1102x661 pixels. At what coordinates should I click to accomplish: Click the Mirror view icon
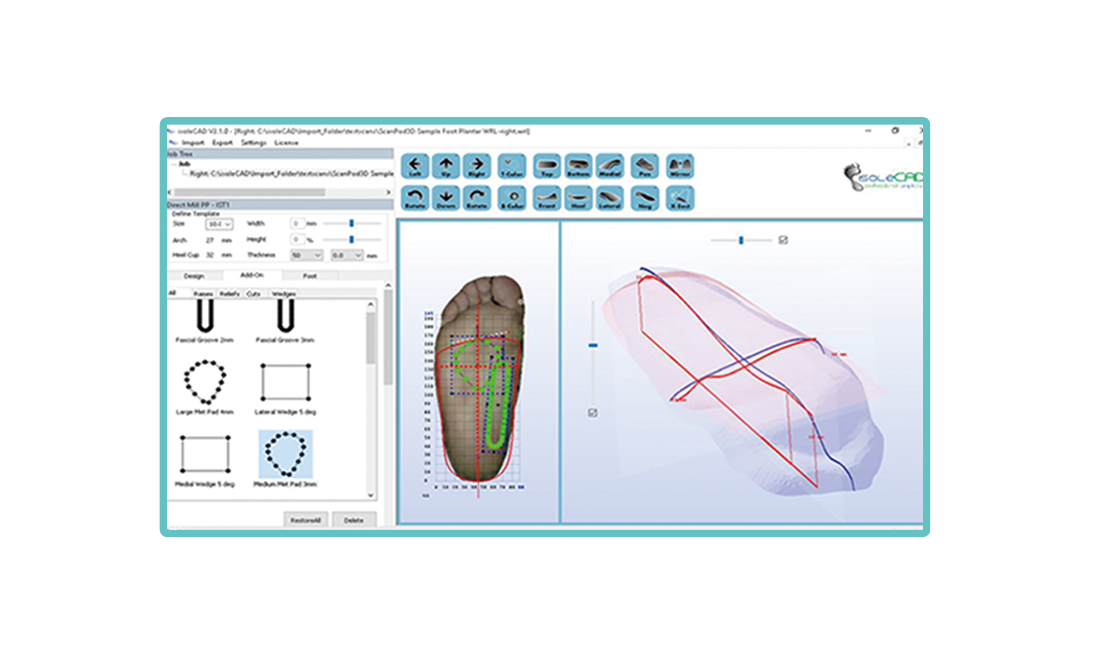tap(680, 166)
